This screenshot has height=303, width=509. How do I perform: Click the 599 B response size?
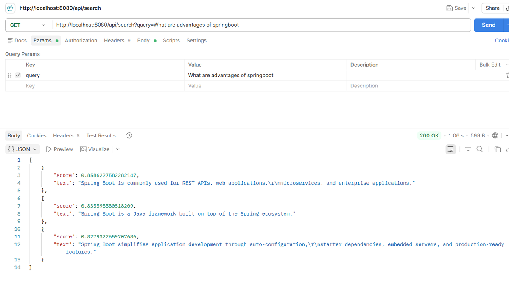click(x=478, y=135)
